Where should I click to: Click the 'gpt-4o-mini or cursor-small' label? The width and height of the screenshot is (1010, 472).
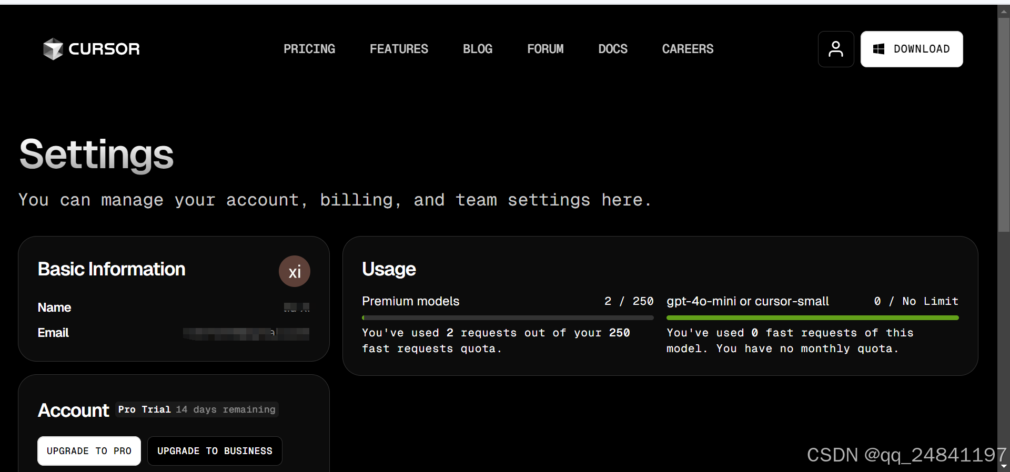point(748,301)
